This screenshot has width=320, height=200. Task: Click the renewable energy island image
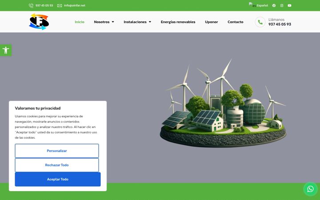(223, 103)
